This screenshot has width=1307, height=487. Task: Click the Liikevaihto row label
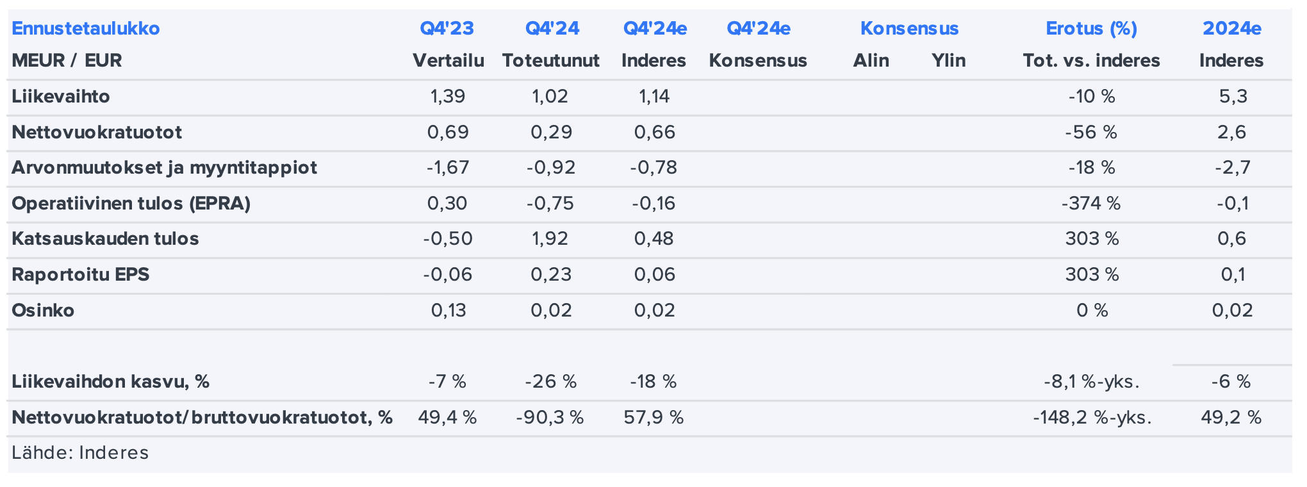point(61,97)
